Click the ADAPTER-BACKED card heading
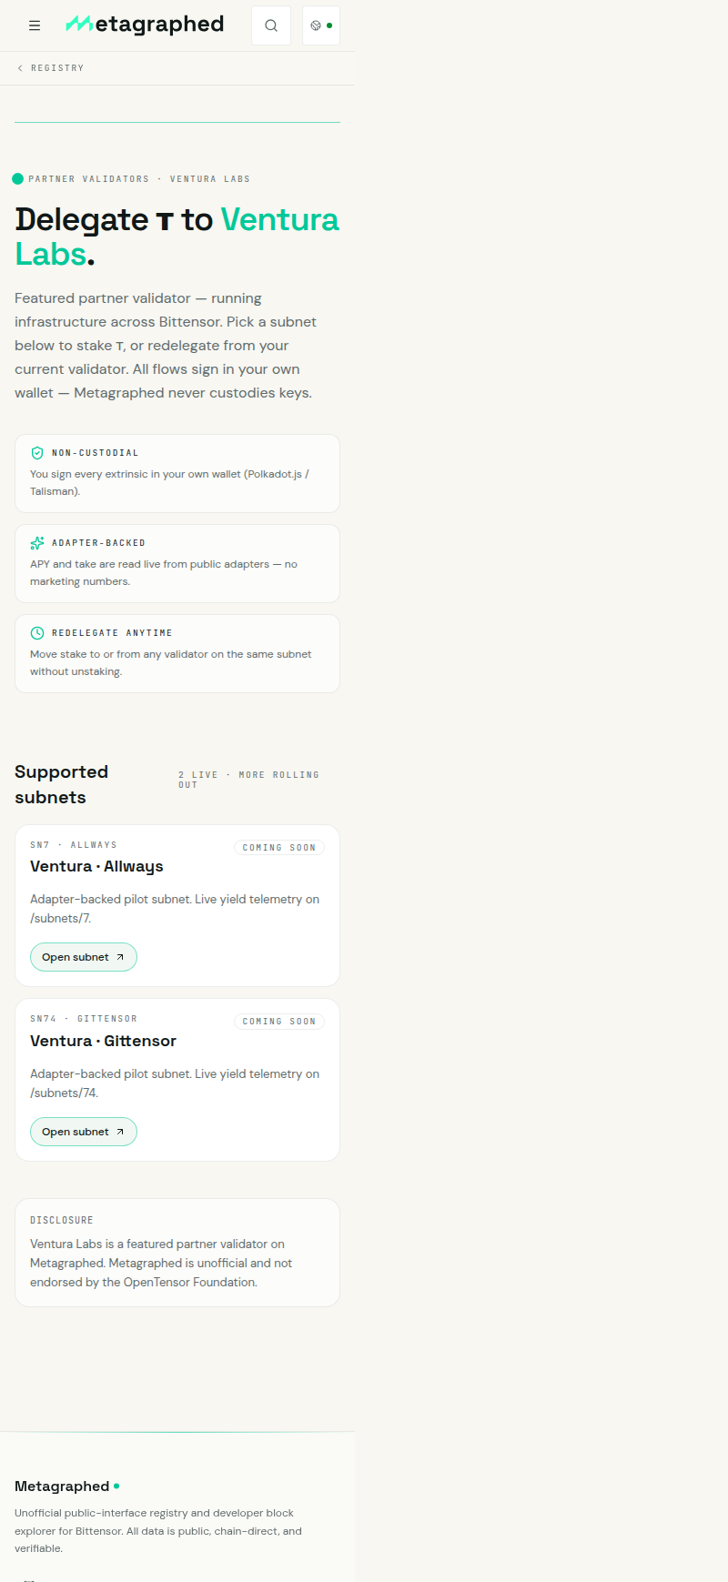The width and height of the screenshot is (728, 1582). [x=98, y=543]
